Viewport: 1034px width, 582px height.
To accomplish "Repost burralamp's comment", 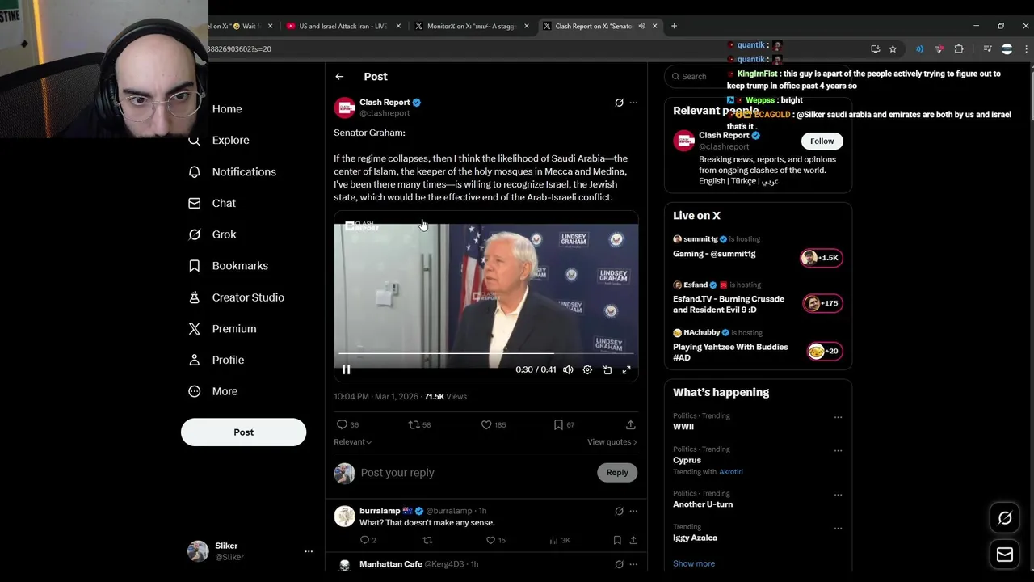I will [x=427, y=540].
